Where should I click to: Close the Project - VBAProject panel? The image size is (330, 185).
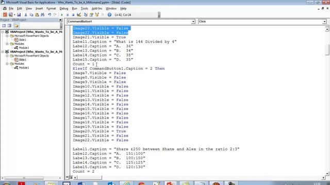pos(60,20)
